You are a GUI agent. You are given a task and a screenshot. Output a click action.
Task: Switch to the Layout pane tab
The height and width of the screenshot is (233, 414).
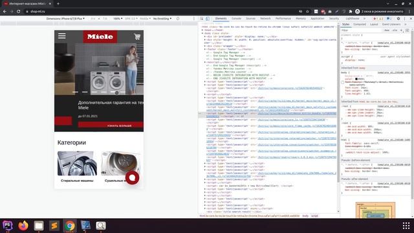(374, 25)
